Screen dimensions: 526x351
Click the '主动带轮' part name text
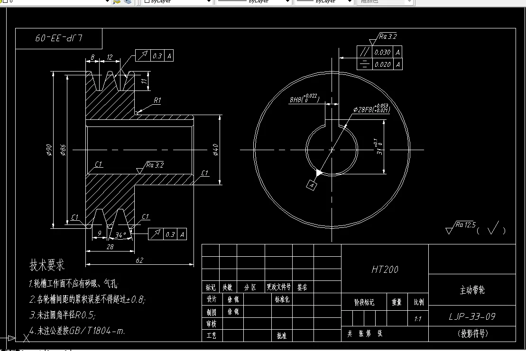[x=472, y=290]
